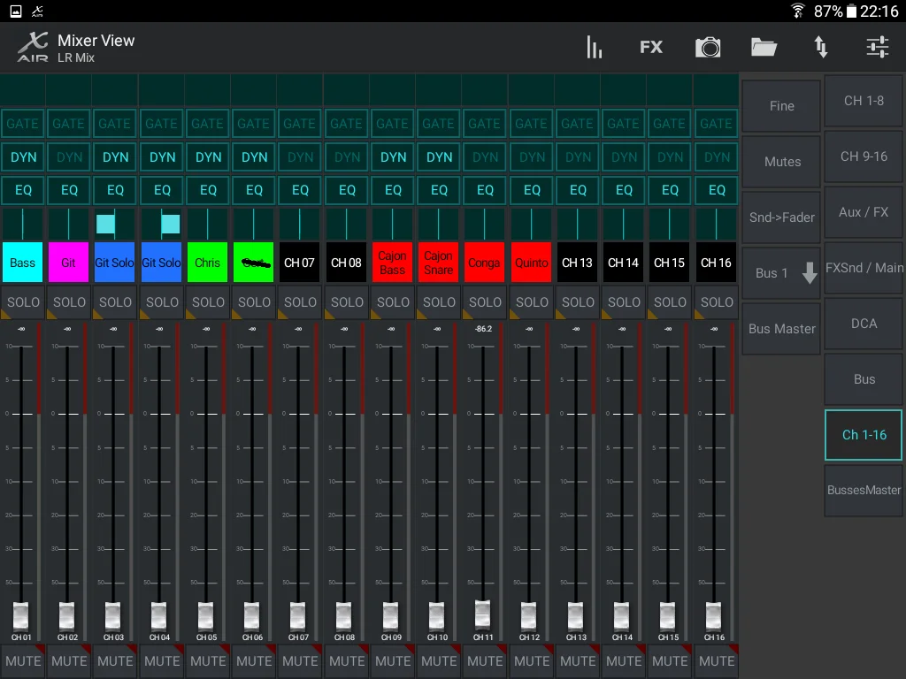Switch to CH 9-16 layer
The image size is (906, 679).
pos(864,156)
